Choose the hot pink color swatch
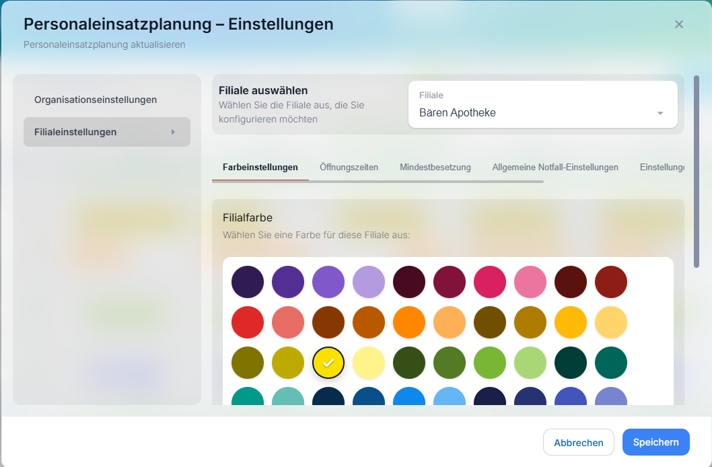This screenshot has height=467, width=712. [490, 283]
